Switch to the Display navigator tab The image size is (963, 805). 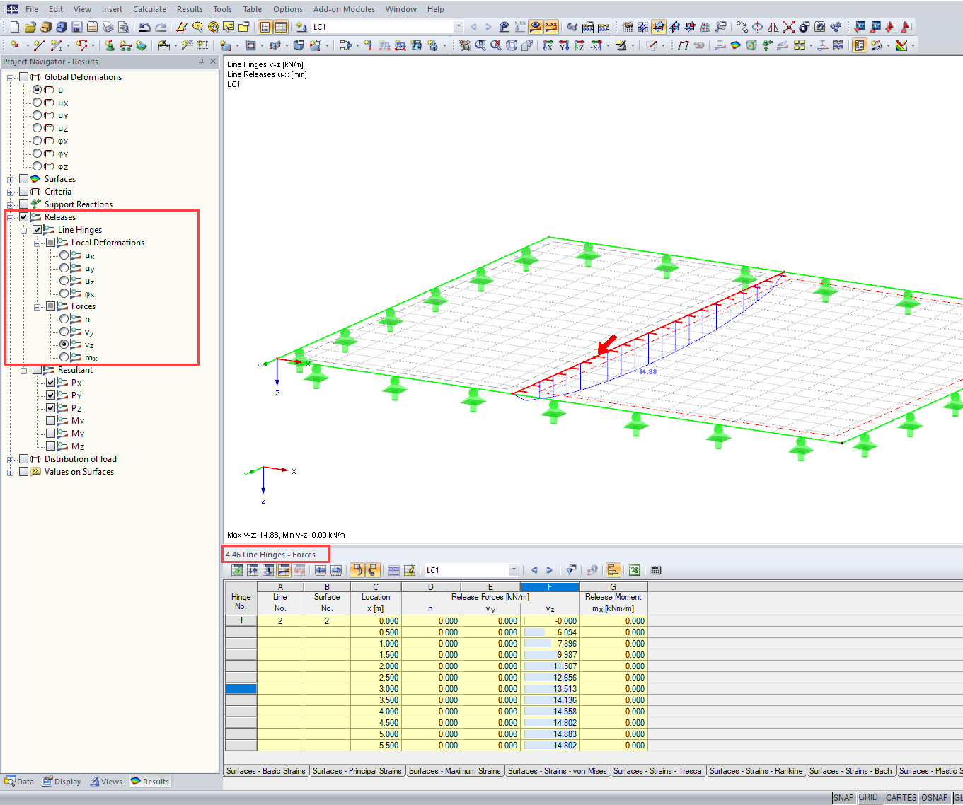pyautogui.click(x=62, y=782)
